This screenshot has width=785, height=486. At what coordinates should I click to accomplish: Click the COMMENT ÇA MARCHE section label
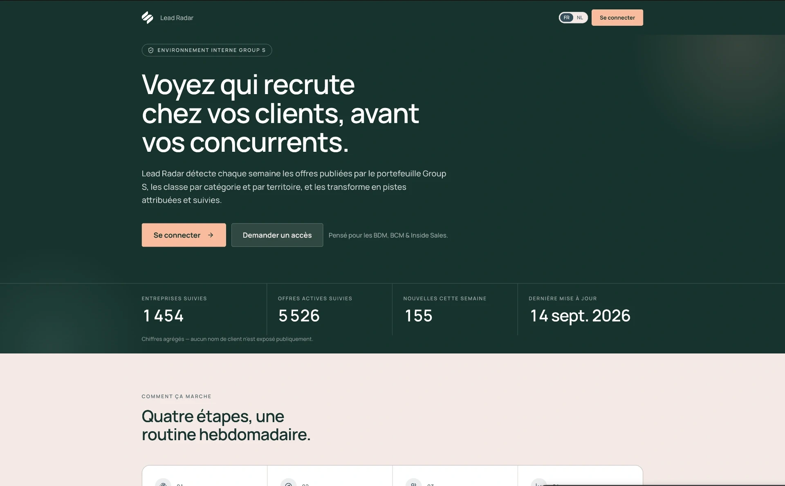coord(177,396)
